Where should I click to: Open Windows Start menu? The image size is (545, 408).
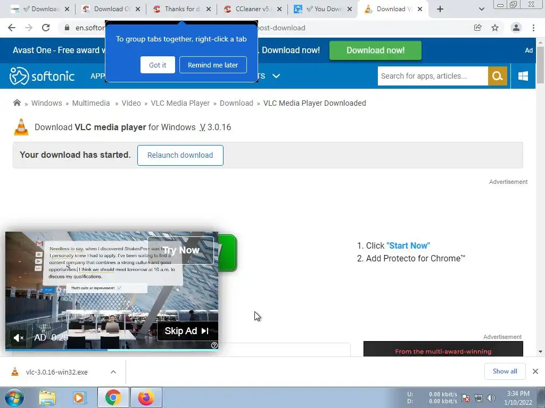coord(14,397)
